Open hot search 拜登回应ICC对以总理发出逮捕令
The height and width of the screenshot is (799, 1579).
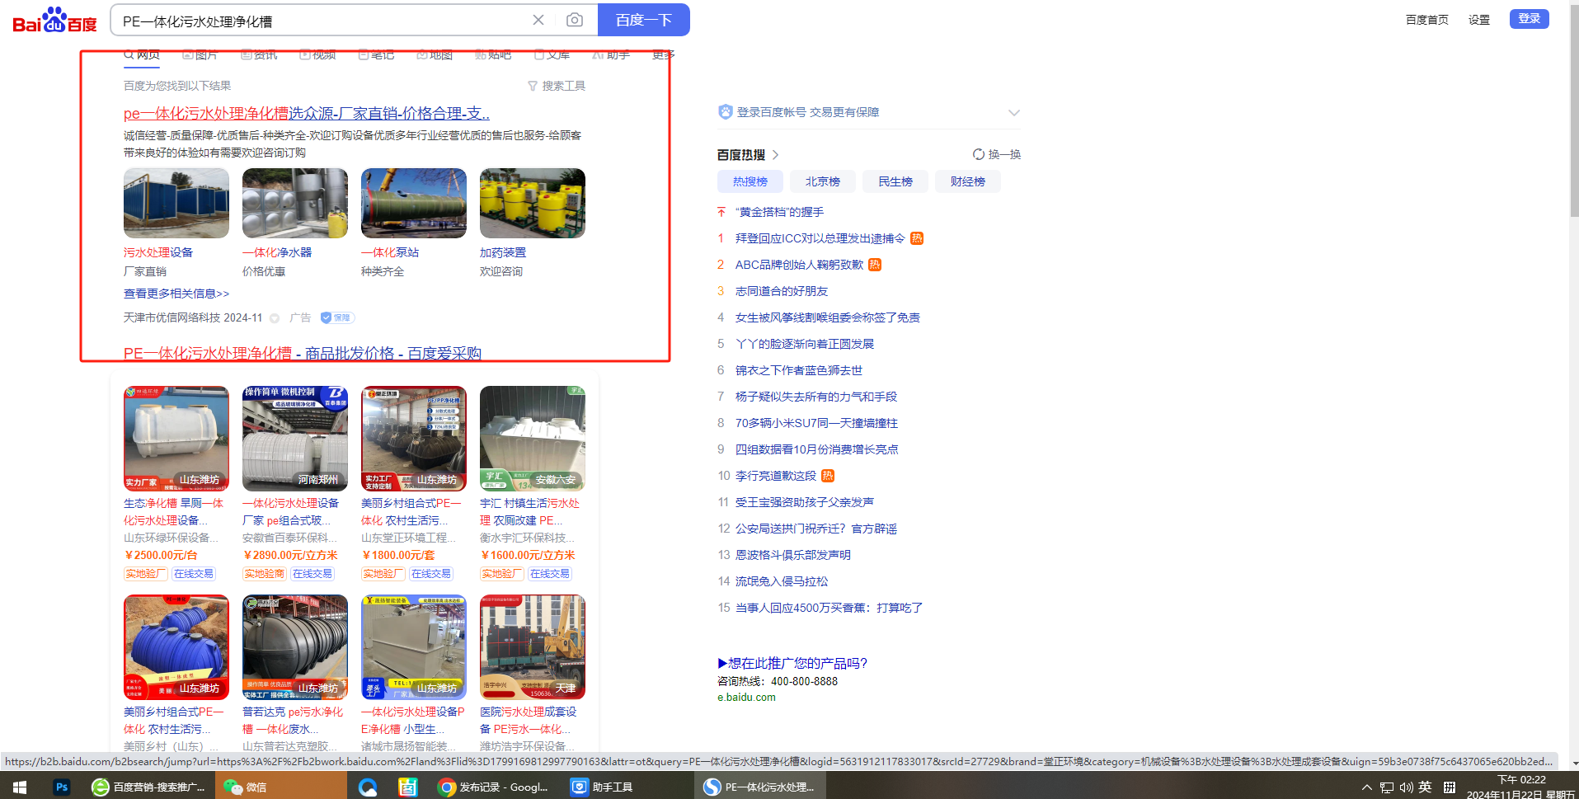(x=820, y=238)
